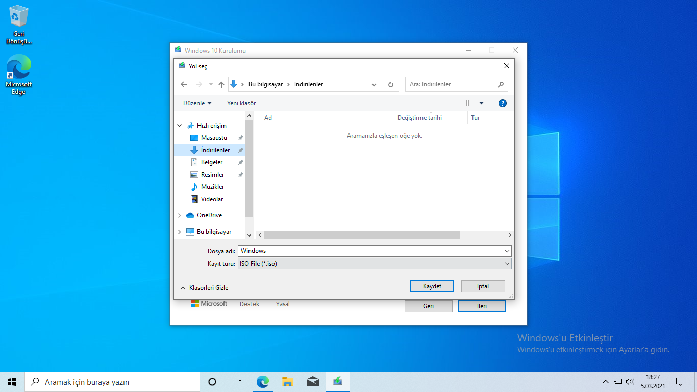Open the network status tray icon
The width and height of the screenshot is (697, 392).
618,382
